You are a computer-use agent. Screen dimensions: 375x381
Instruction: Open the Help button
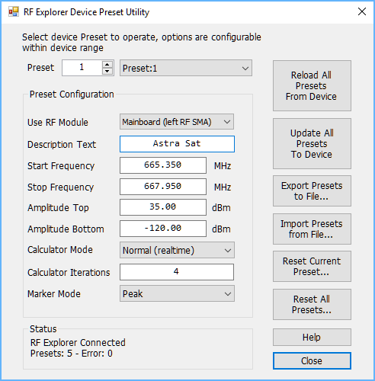(312, 338)
